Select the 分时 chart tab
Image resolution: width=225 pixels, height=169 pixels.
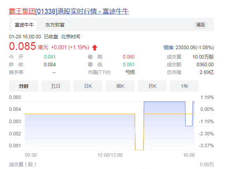[24, 86]
